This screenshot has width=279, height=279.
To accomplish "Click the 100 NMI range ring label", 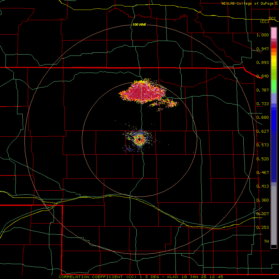I will (x=139, y=24).
